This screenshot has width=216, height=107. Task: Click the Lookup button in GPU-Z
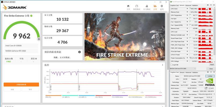pyautogui.click(x=210, y=76)
